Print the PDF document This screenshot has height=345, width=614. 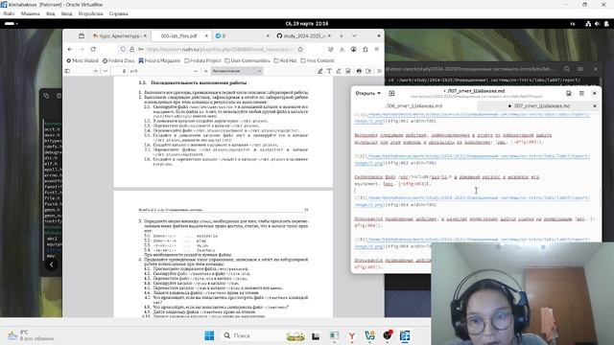(x=359, y=71)
